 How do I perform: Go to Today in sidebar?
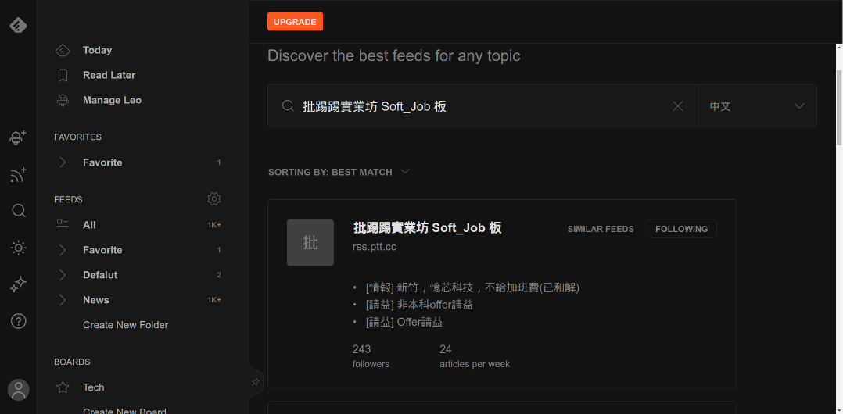[97, 50]
